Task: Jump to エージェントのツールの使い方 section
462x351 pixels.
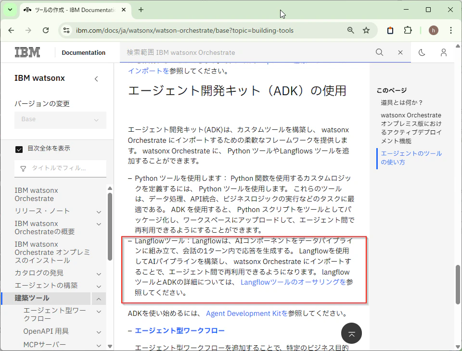Action: point(411,158)
